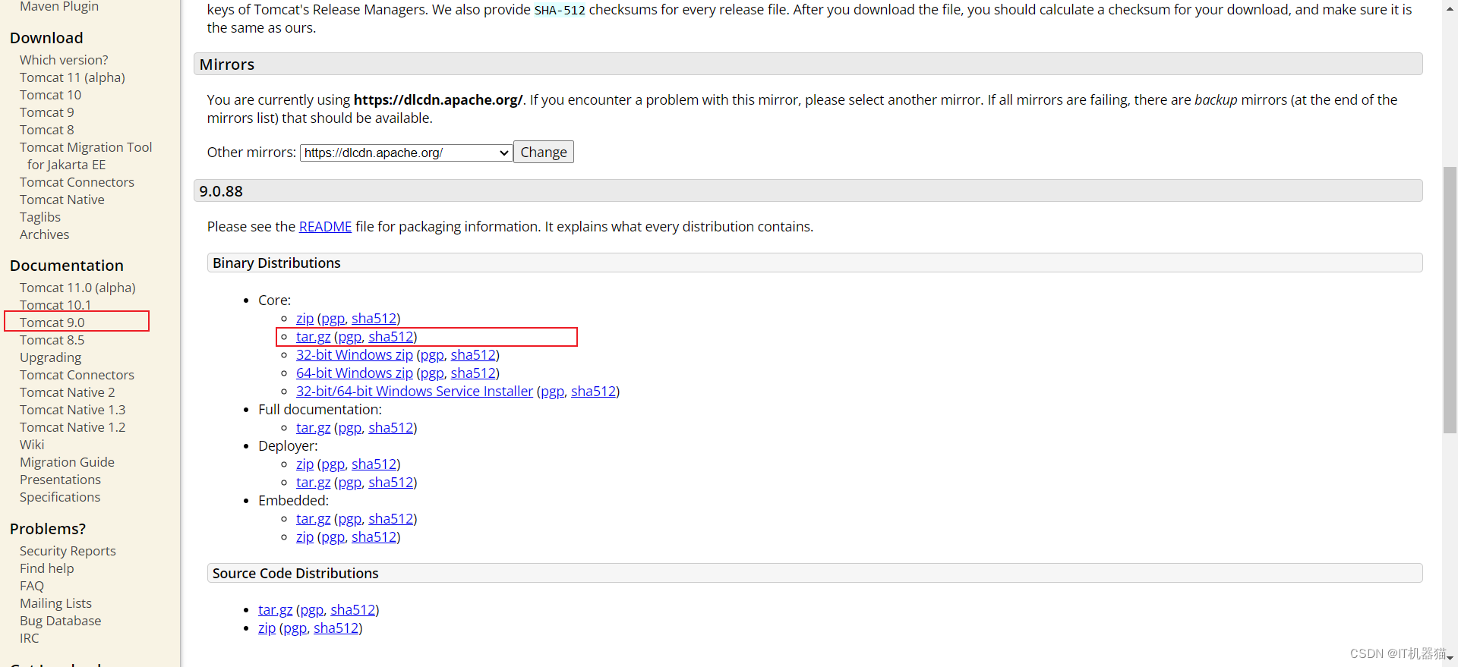Viewport: 1458px width, 667px height.
Task: Open sha512 checksum for Core zip
Action: [374, 318]
